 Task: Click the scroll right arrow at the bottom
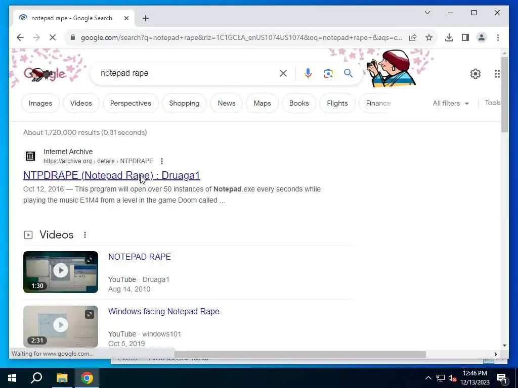(496, 354)
